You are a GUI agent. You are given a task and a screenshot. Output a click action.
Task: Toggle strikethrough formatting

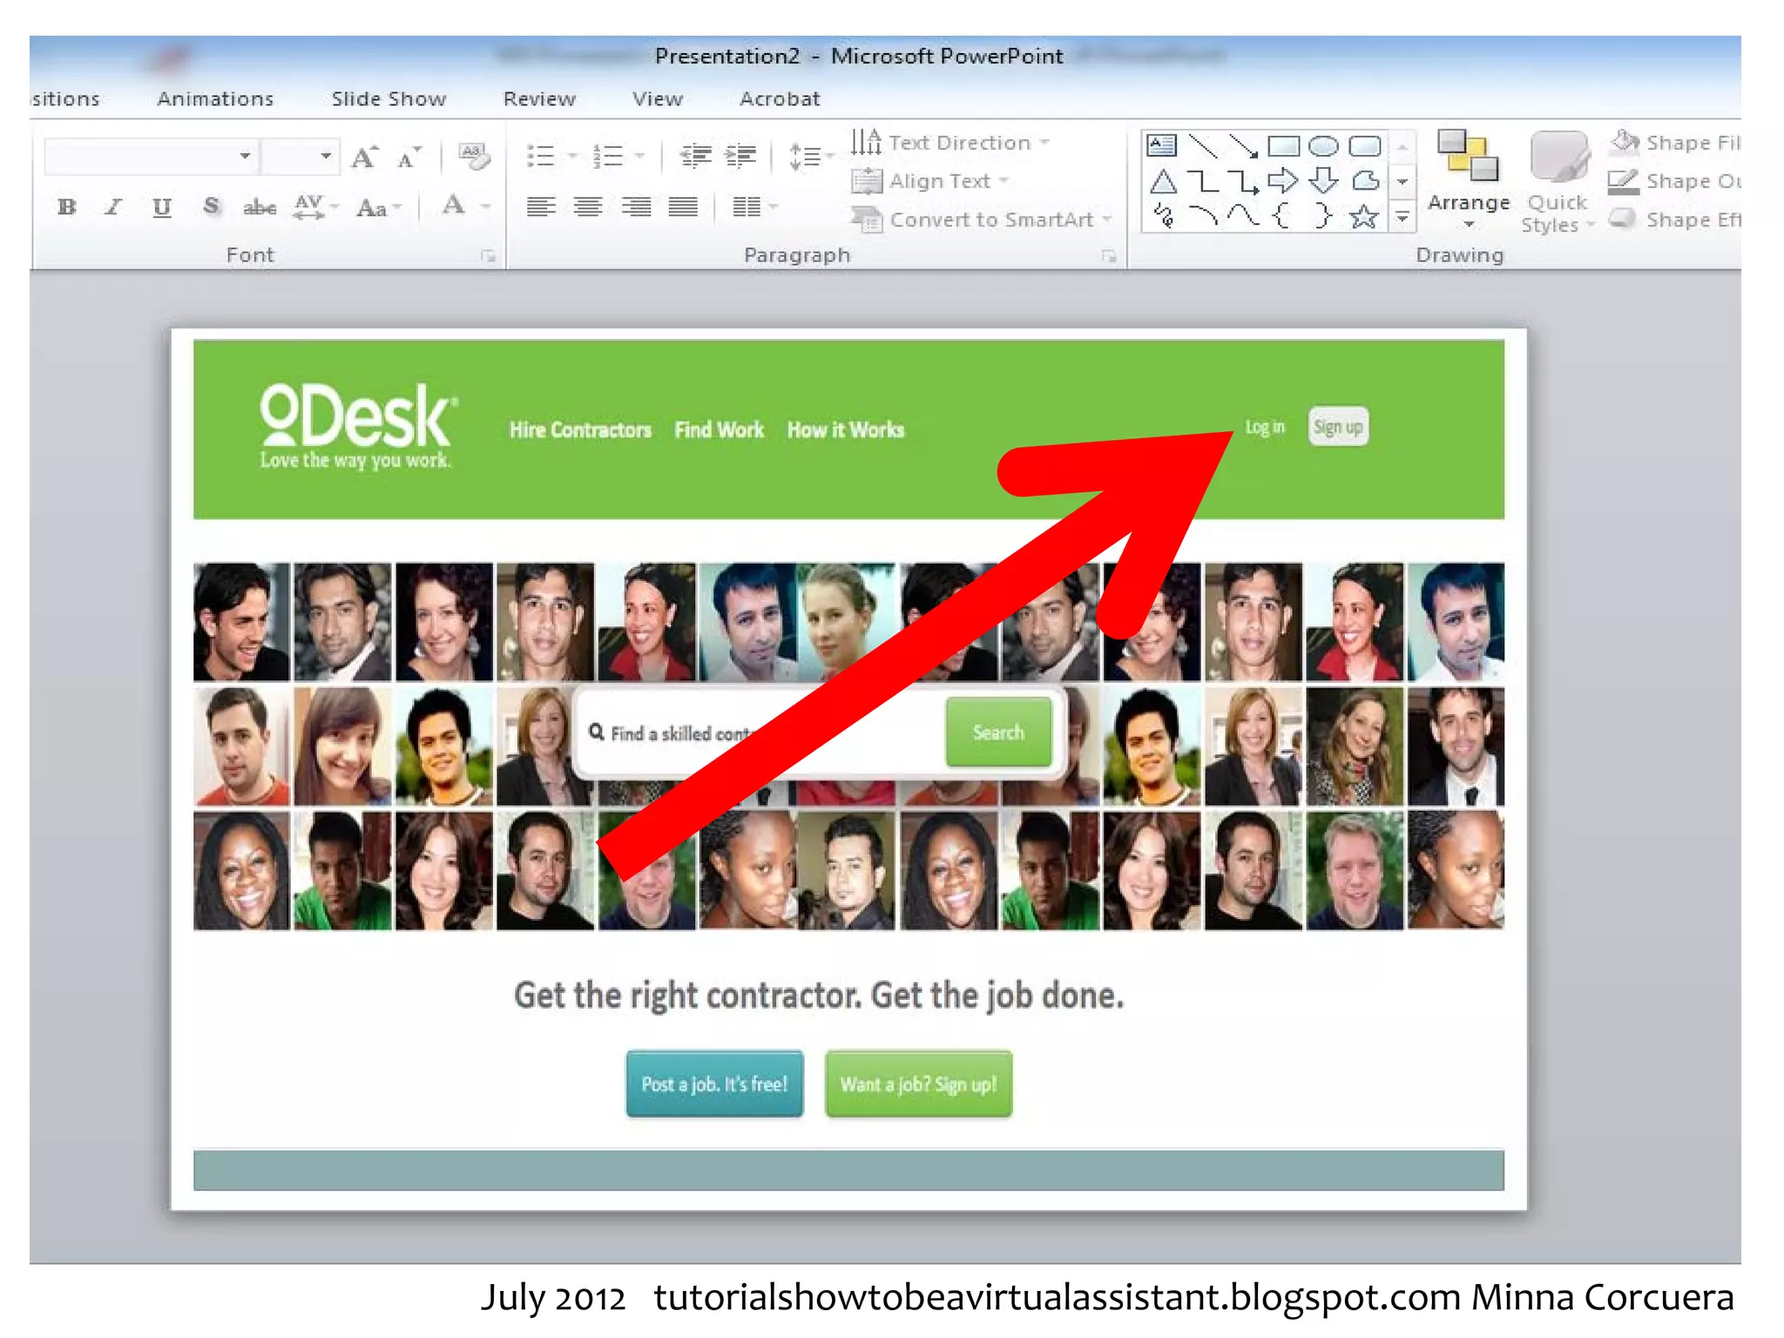pos(260,207)
